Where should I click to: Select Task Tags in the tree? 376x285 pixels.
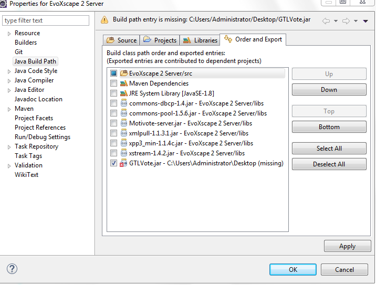pyautogui.click(x=28, y=156)
